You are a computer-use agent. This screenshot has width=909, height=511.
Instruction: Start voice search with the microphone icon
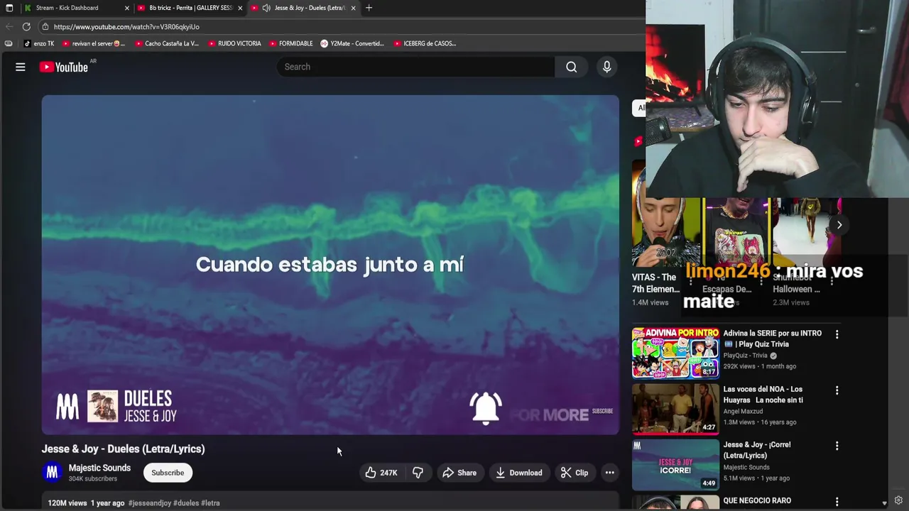tap(606, 67)
